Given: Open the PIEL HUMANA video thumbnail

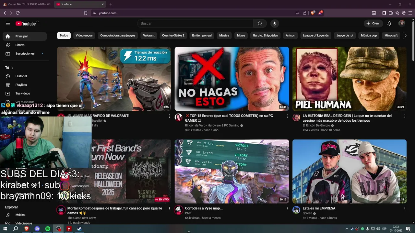Looking at the screenshot, I should coord(350,79).
